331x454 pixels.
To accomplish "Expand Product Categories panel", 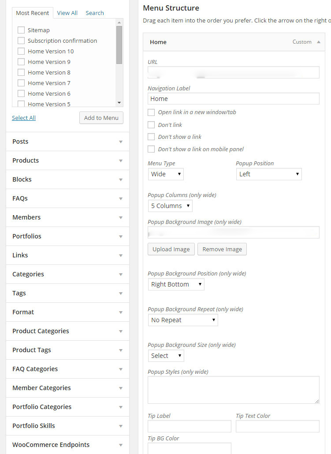I will coord(67,331).
